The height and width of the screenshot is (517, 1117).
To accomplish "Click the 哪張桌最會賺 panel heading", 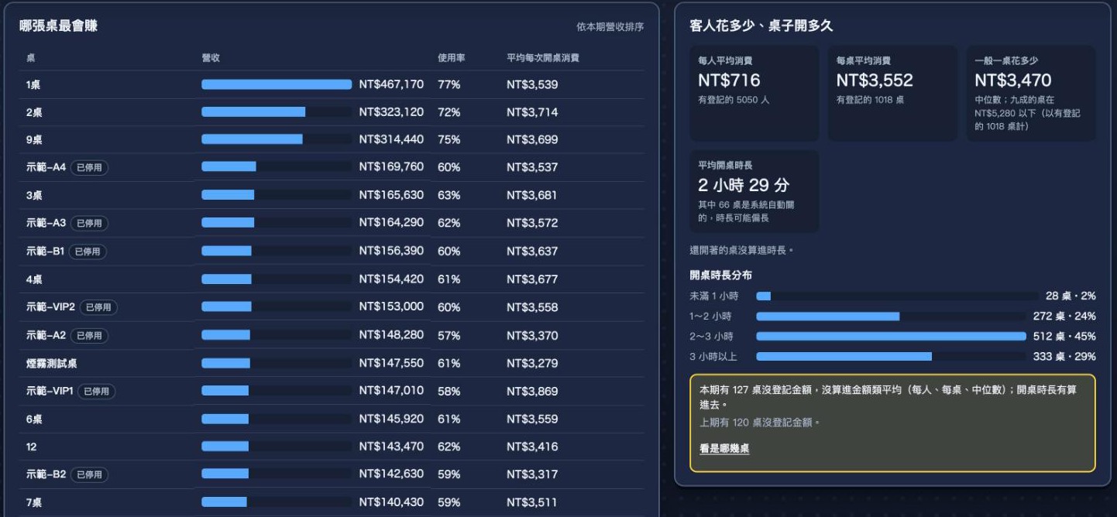I will (59, 26).
